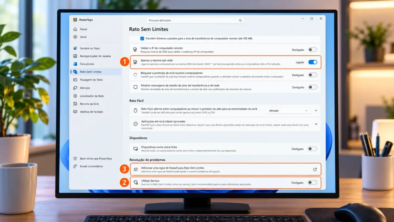The width and height of the screenshot is (394, 222).
Task: Turn off Apenas a mesma sub-rede toggle
Action: pos(312,62)
